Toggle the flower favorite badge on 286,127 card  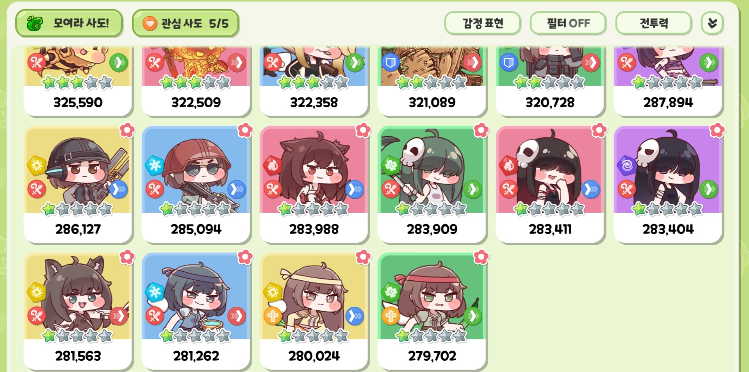coord(127,130)
